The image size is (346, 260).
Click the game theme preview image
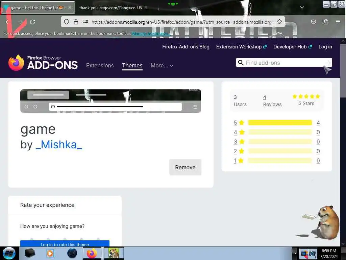(x=110, y=101)
